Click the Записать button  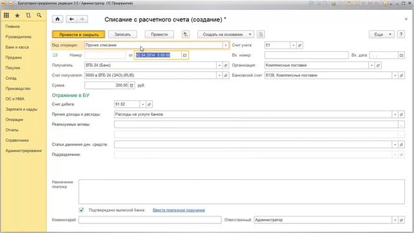tap(122, 34)
